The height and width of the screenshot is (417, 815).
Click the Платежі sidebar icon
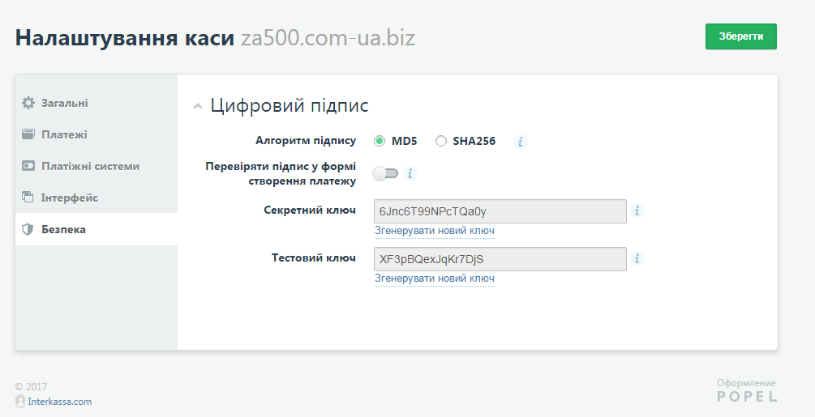28,134
